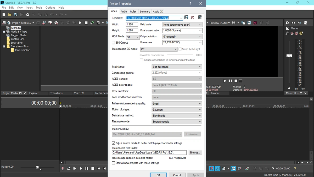Toggle Loop Playback icon in transport bar
Image resolution: width=314 pixels, height=177 pixels.
[x=69, y=169]
